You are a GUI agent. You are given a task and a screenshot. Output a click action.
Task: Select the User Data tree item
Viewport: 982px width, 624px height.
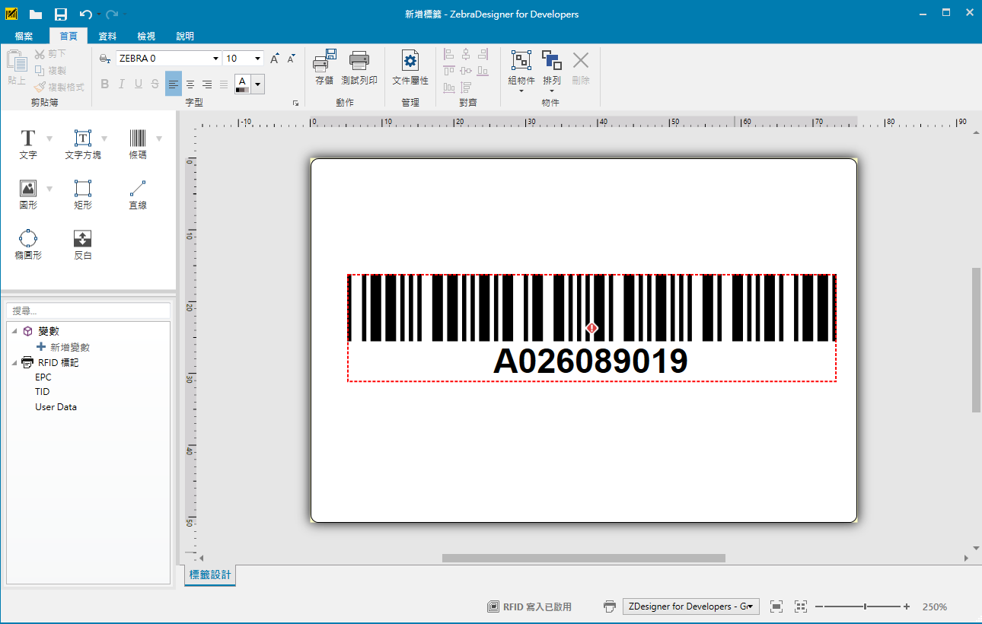[x=56, y=407]
